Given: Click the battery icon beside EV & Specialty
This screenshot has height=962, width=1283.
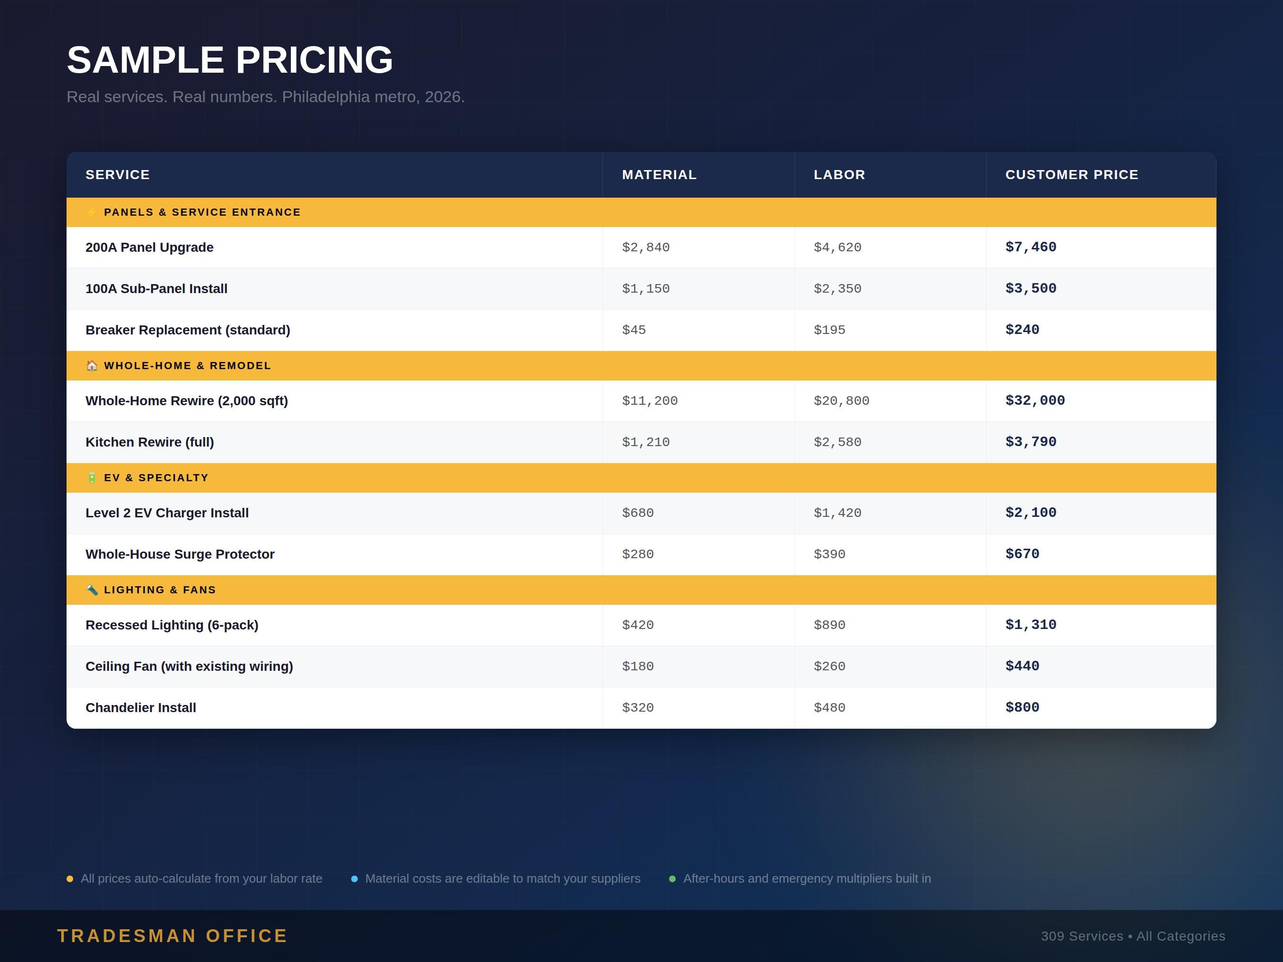Looking at the screenshot, I should (92, 478).
